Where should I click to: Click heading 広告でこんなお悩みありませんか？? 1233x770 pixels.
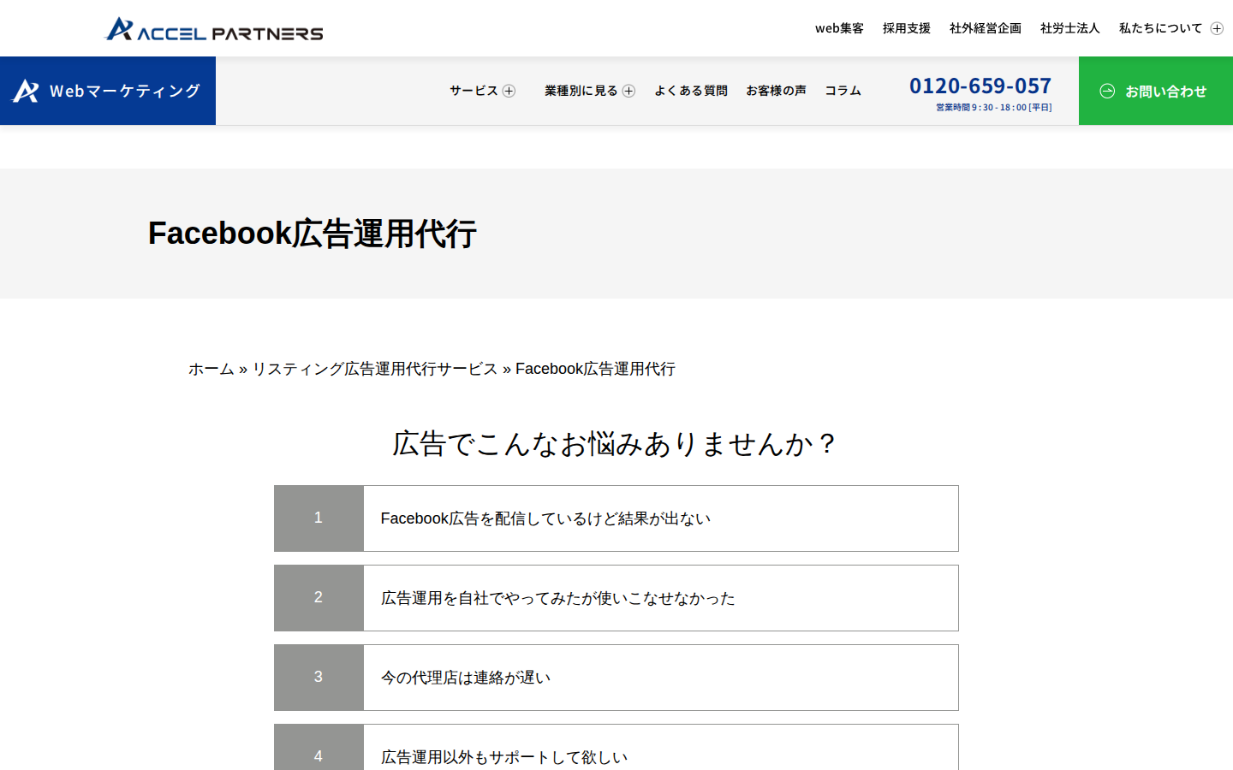(616, 443)
